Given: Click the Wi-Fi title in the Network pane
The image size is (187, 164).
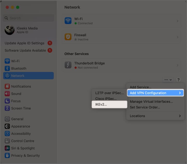Looking at the screenshot, I should coord(78,19).
